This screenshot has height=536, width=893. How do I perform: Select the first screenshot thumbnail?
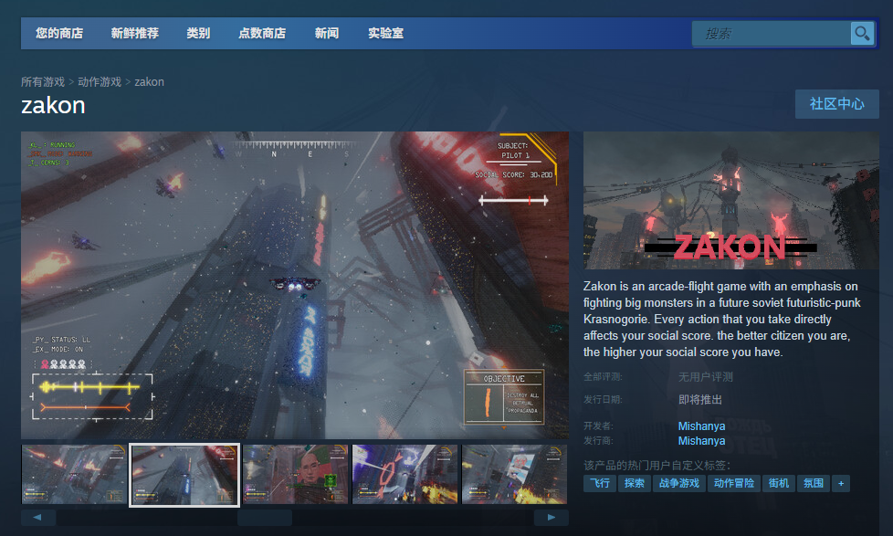74,475
